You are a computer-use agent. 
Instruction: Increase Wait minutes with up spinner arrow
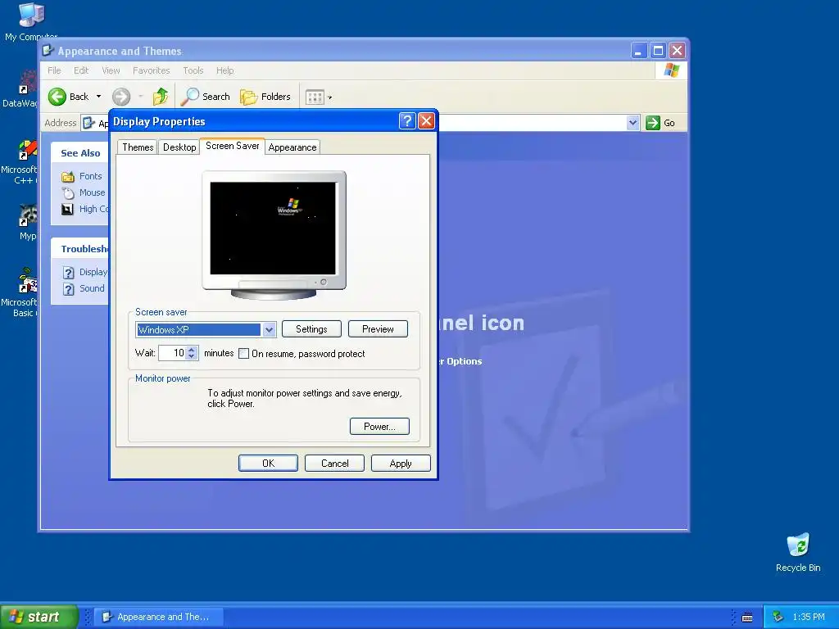pyautogui.click(x=192, y=349)
